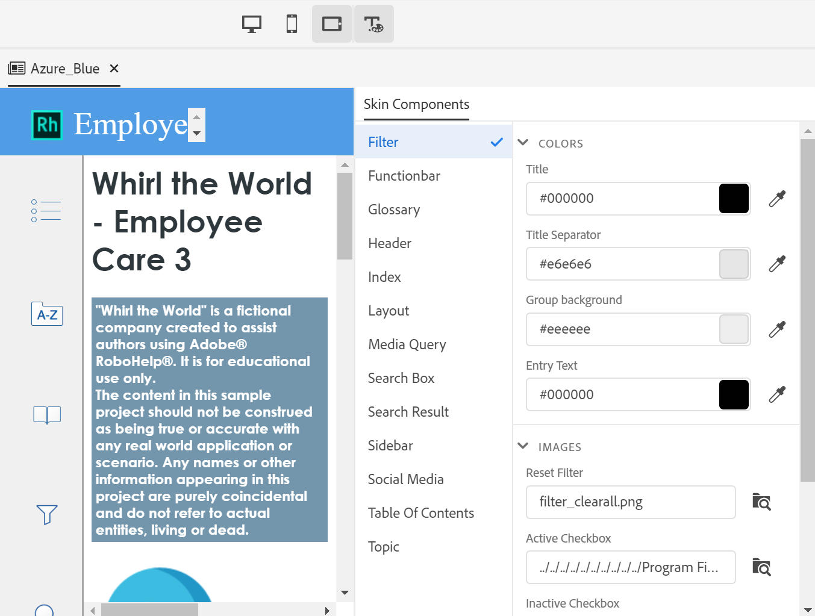Close the Azure_Blue tab
This screenshot has height=616, width=815.
[114, 69]
